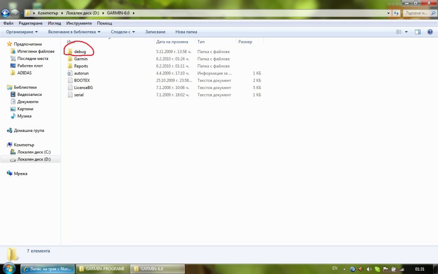This screenshot has width=438, height=274.
Task: Toggle the preview pane icon
Action: [417, 32]
